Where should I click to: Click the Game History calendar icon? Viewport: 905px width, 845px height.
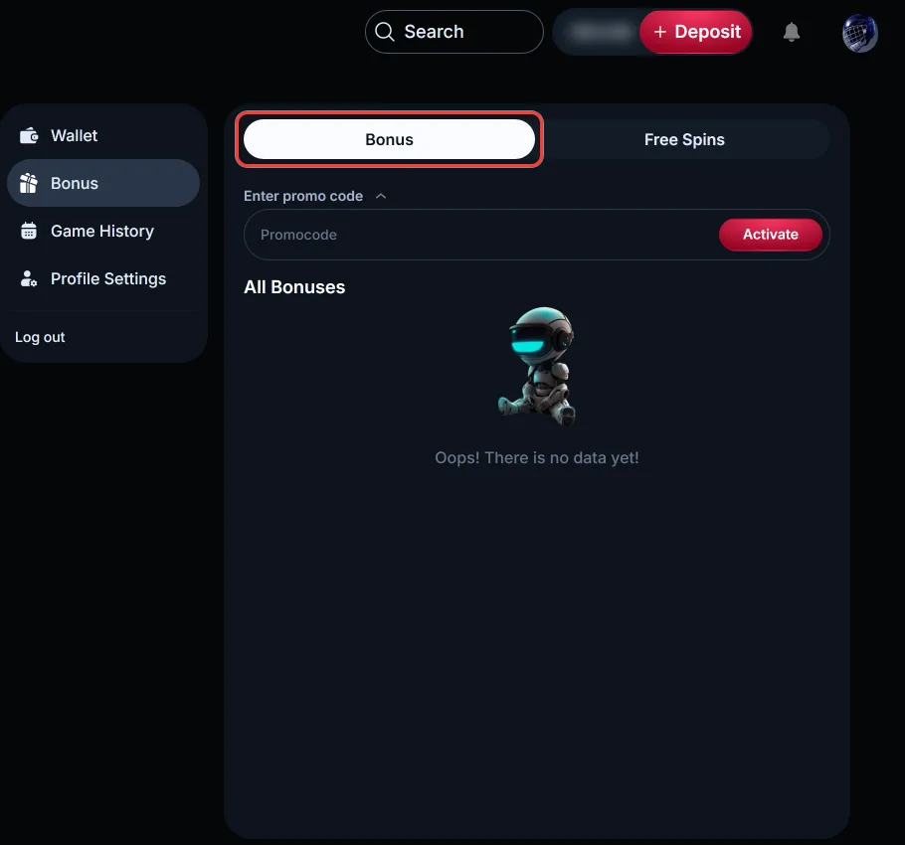pyautogui.click(x=29, y=231)
